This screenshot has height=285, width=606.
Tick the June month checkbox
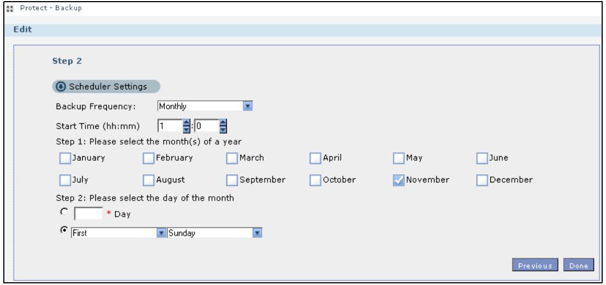(x=482, y=158)
